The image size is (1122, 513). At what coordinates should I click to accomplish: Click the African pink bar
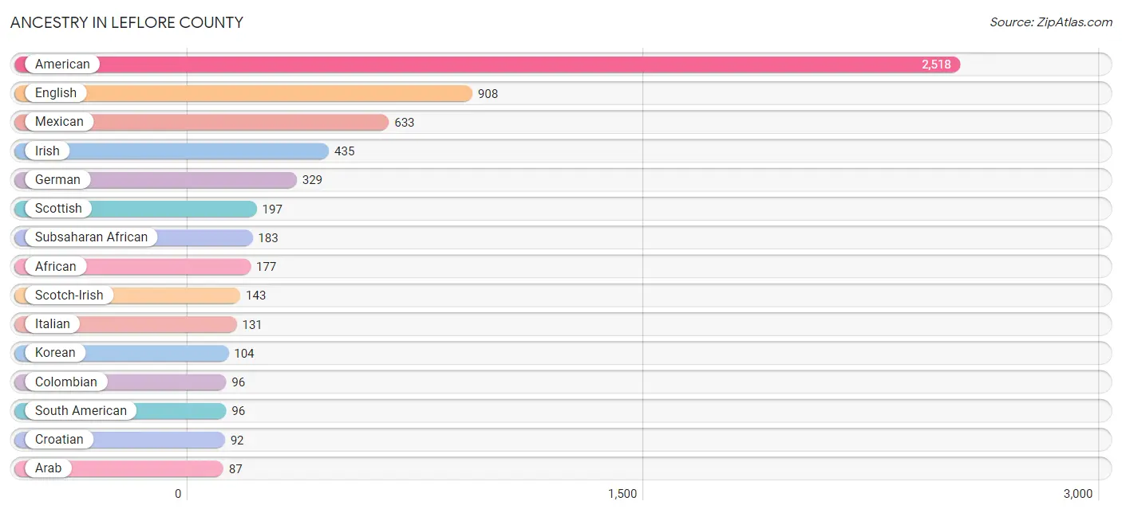click(132, 266)
